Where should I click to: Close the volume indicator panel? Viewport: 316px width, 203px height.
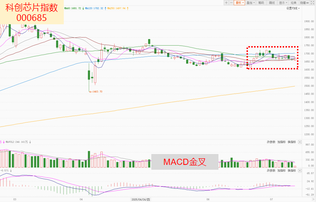click(300, 142)
